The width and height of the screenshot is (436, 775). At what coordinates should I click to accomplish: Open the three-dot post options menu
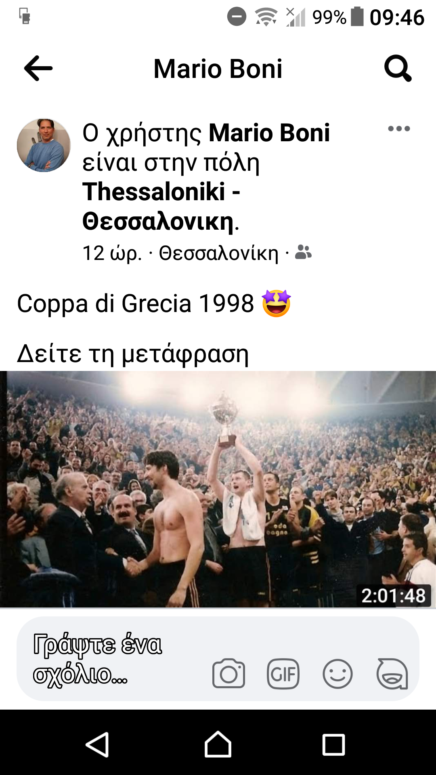(x=399, y=129)
